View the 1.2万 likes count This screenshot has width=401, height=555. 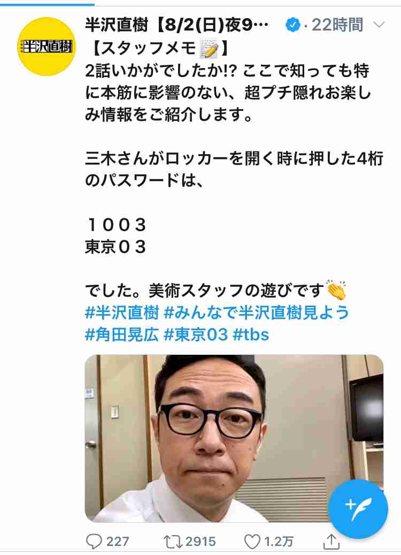(279, 542)
